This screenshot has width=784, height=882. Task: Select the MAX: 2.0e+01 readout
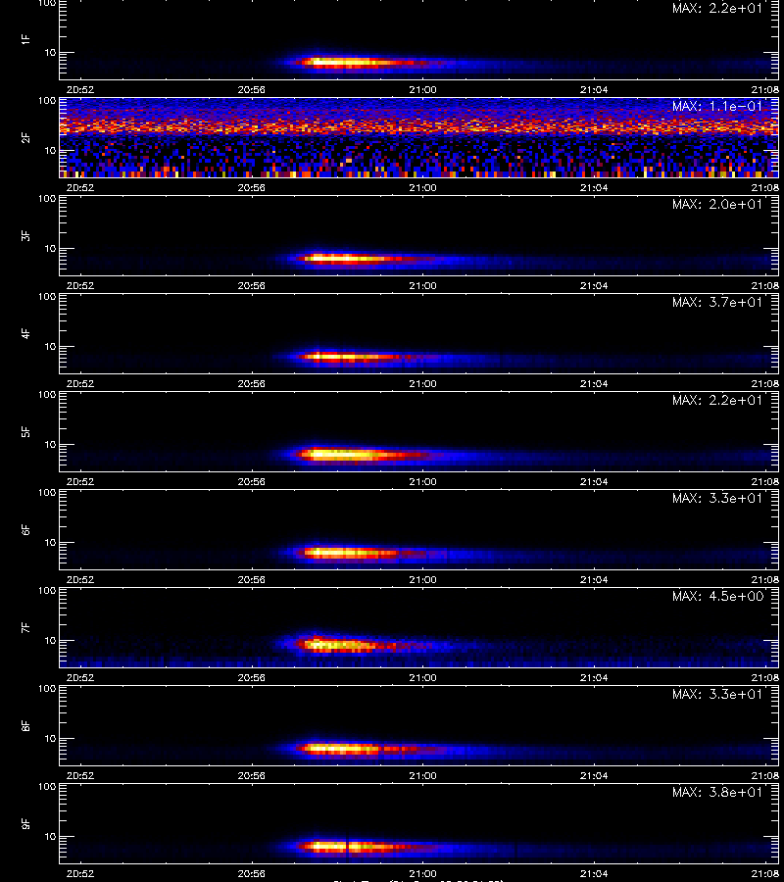pyautogui.click(x=717, y=204)
